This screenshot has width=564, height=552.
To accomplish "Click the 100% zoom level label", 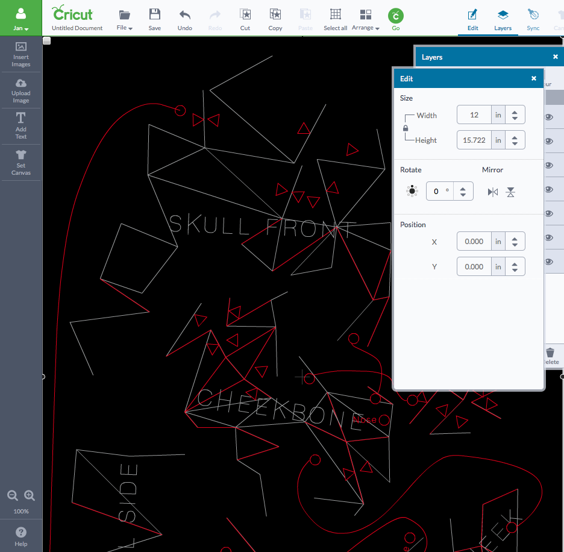I will [21, 512].
